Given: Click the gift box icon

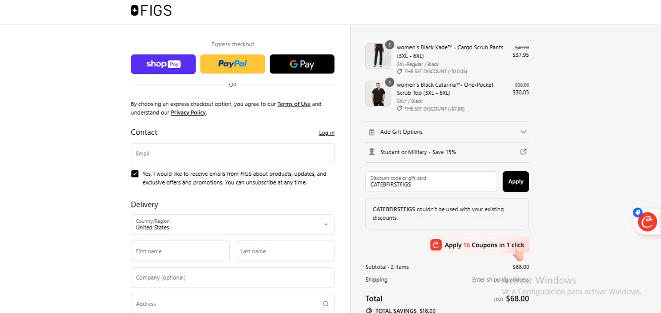Looking at the screenshot, I should pyautogui.click(x=371, y=132).
